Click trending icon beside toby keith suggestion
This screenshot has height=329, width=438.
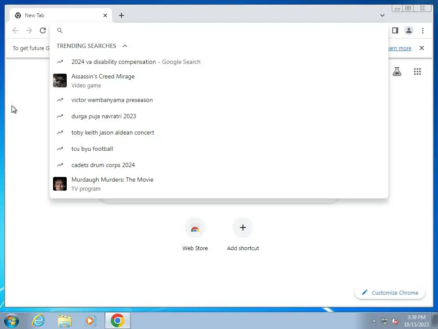point(60,132)
